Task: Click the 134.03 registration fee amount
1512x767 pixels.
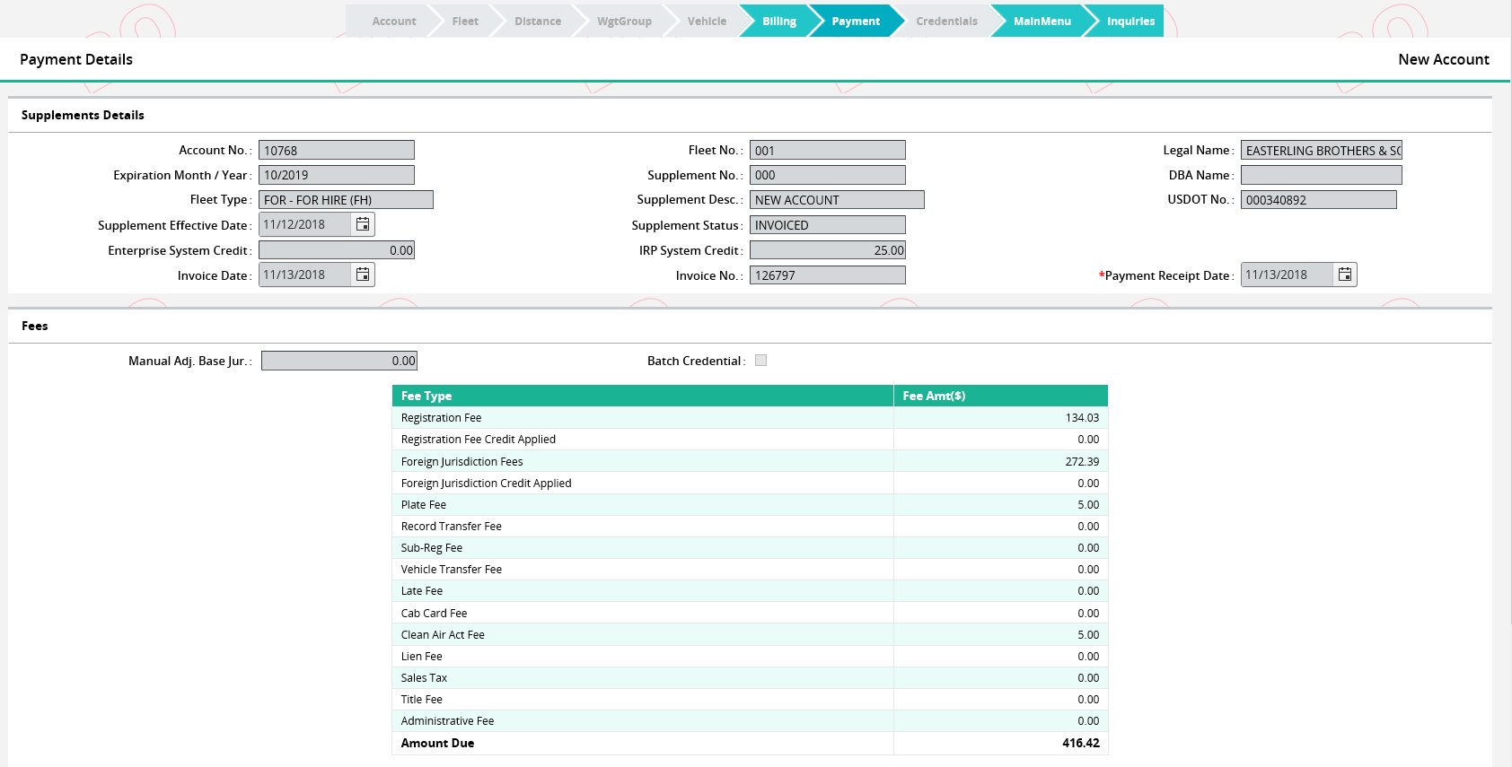Action: pyautogui.click(x=1082, y=418)
